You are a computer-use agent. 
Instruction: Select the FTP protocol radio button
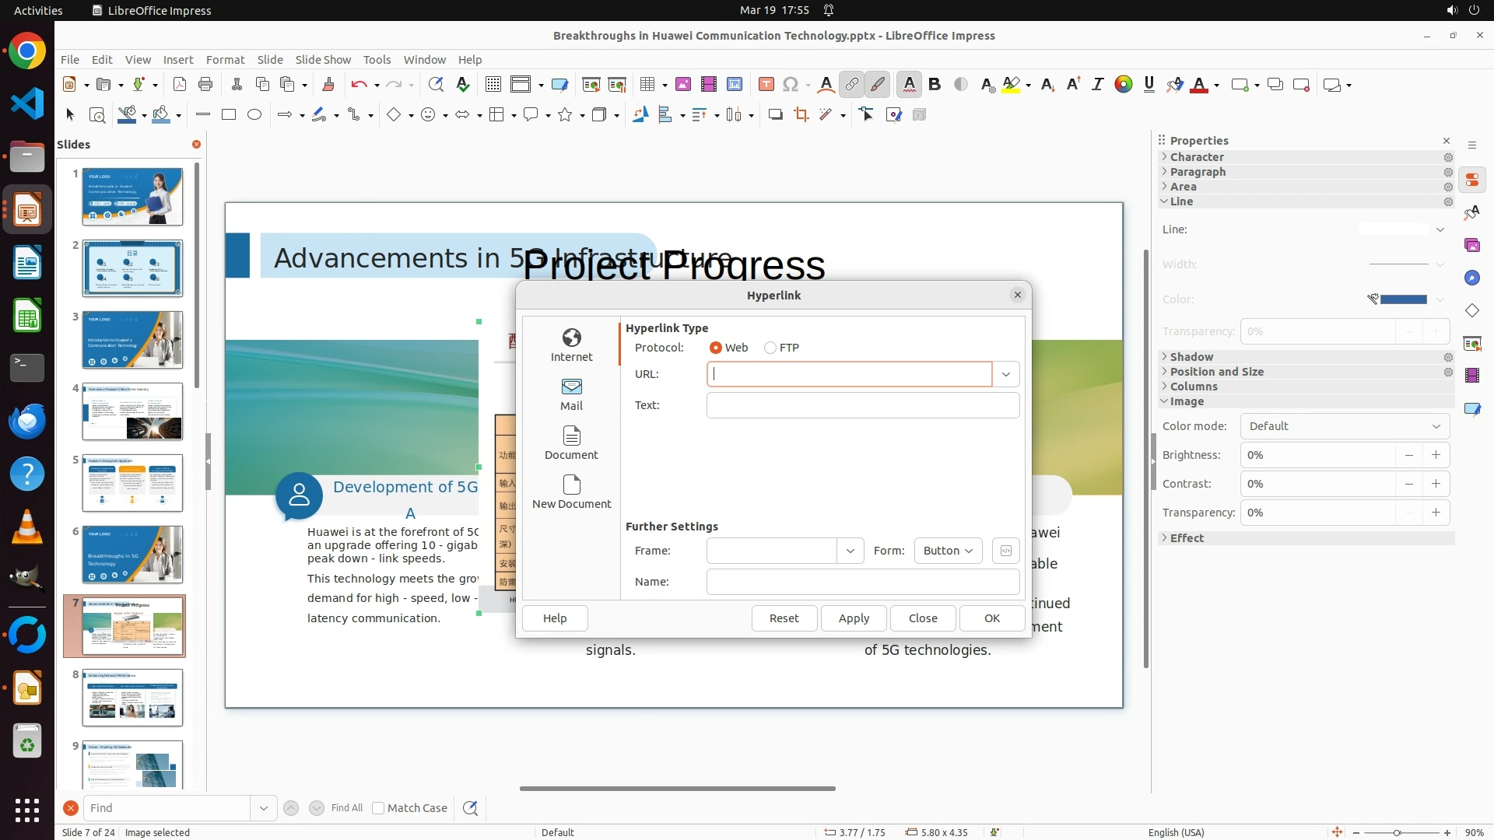click(770, 348)
